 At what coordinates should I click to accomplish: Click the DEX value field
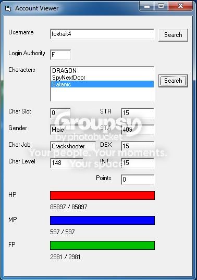pyautogui.click(x=138, y=146)
